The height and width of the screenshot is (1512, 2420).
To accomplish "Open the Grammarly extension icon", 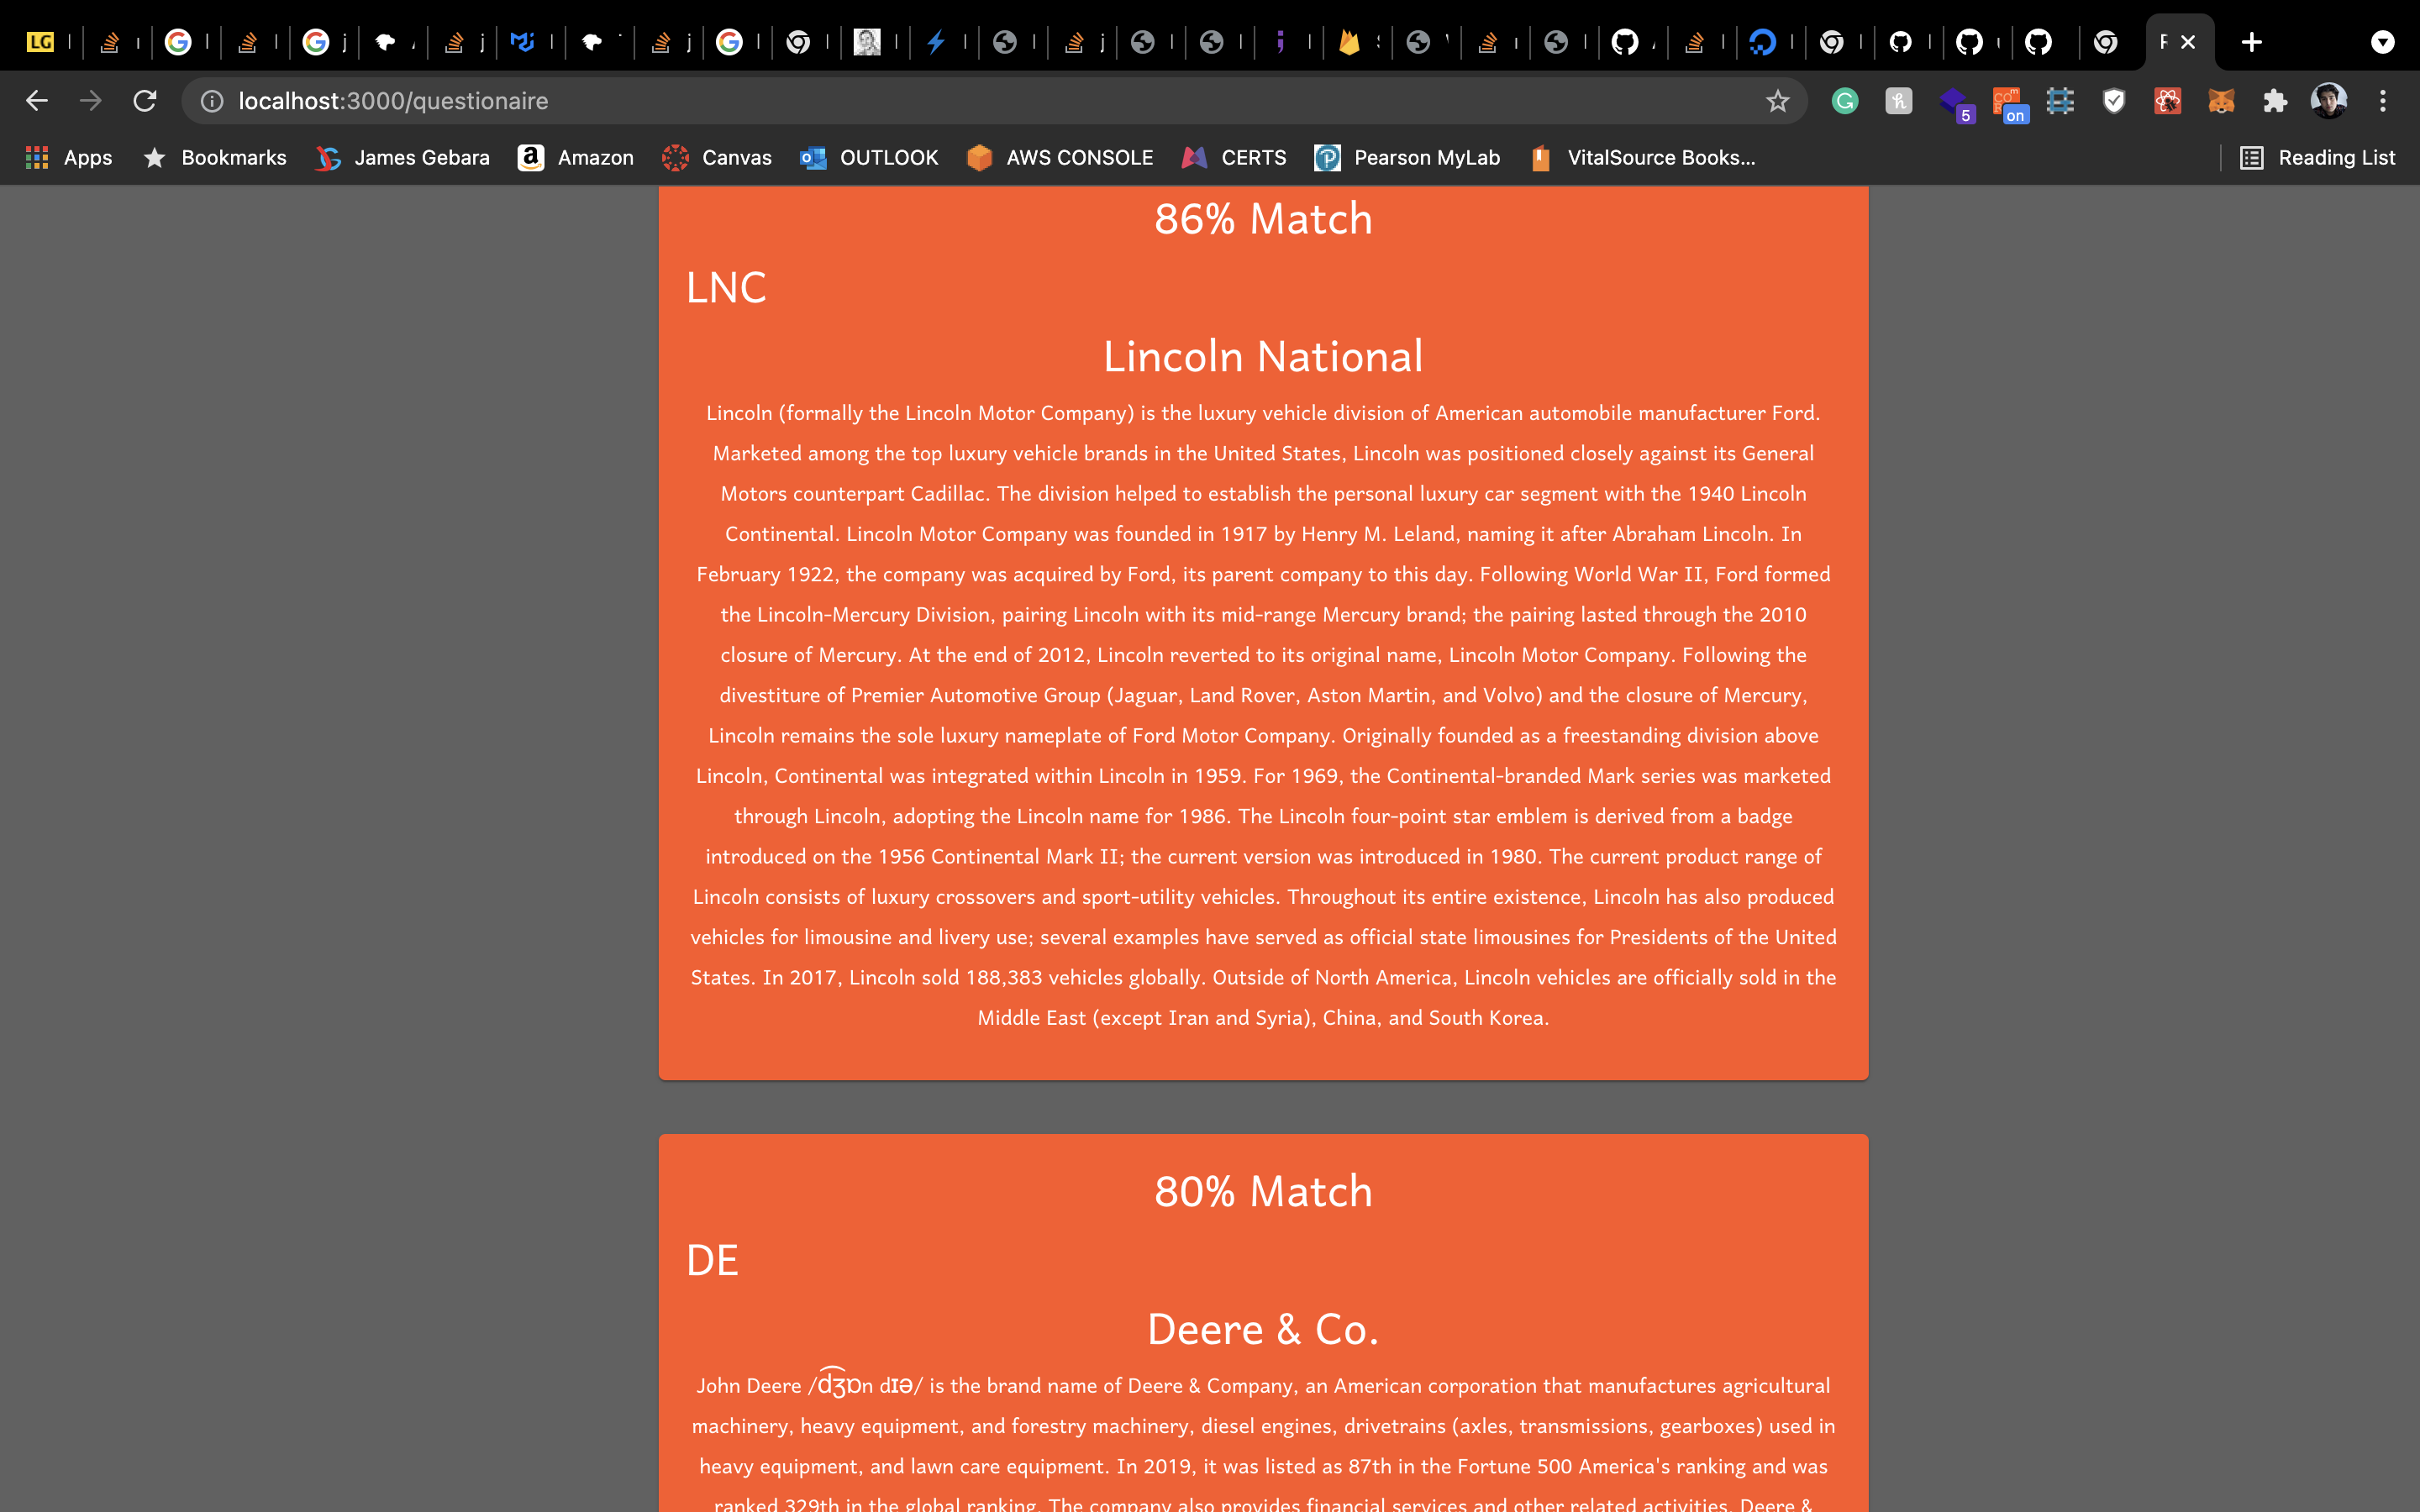I will [x=1845, y=101].
